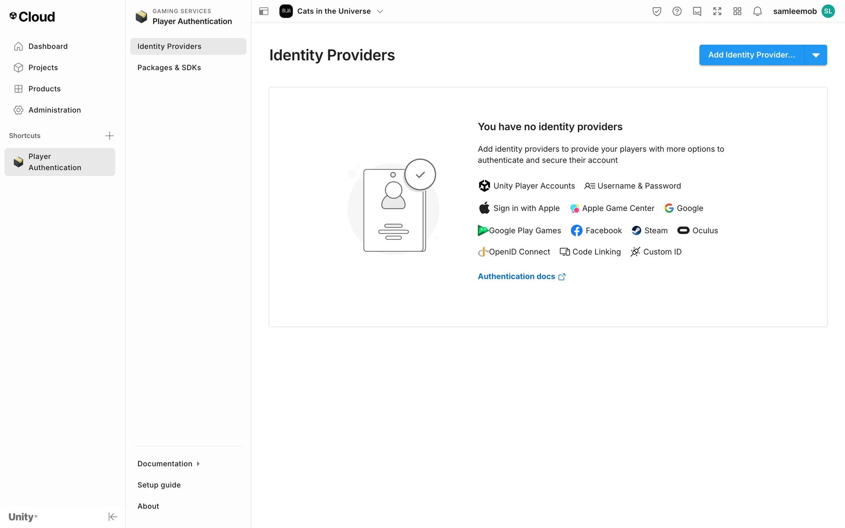Open Dashboard in the sidebar
Image resolution: width=845 pixels, height=528 pixels.
tap(48, 47)
